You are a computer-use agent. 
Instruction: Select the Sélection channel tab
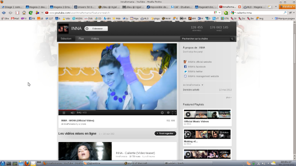[66, 39]
